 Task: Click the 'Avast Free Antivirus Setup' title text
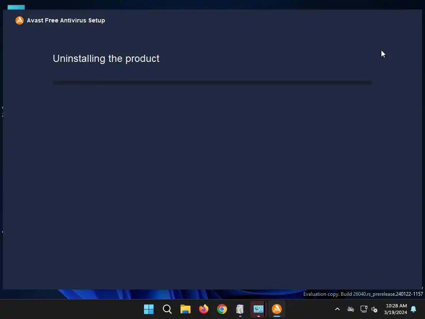(66, 20)
